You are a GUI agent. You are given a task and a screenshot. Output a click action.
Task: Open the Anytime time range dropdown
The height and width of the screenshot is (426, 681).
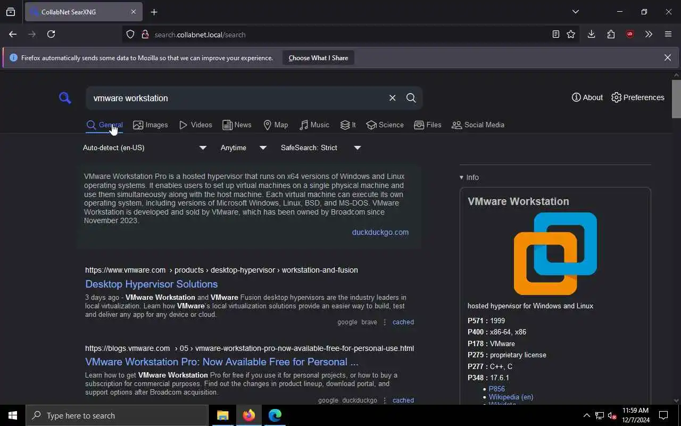(x=243, y=148)
